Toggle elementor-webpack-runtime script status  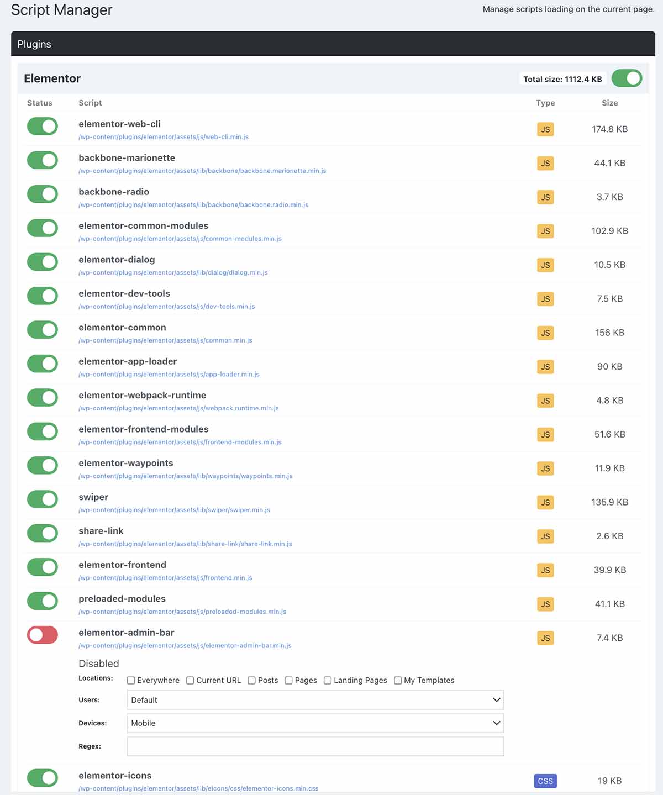click(x=43, y=398)
